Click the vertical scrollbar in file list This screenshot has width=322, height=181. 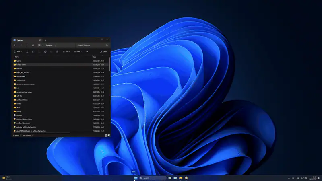[x=109, y=64]
